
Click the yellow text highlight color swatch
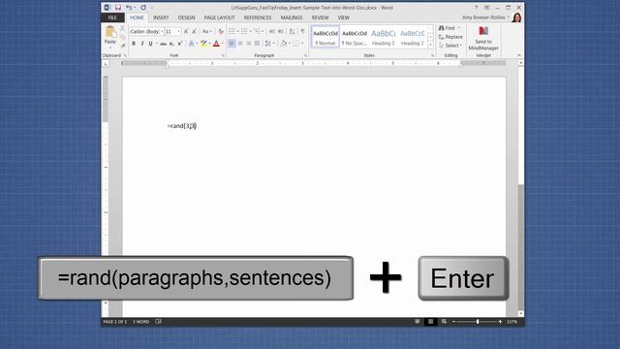coord(203,44)
